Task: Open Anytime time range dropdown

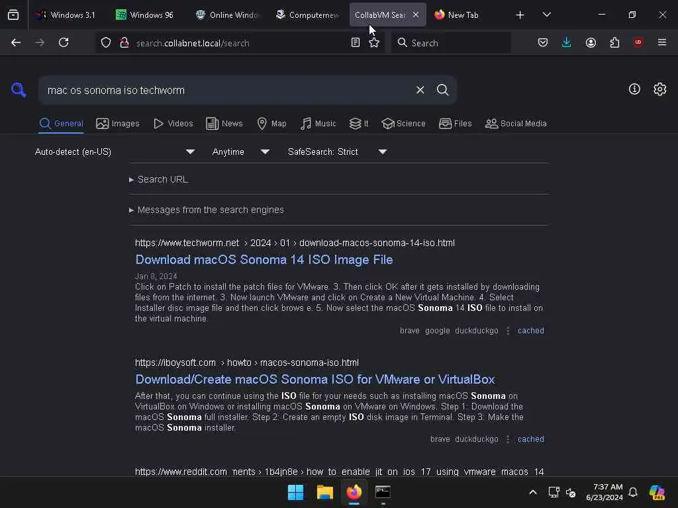Action: (240, 152)
